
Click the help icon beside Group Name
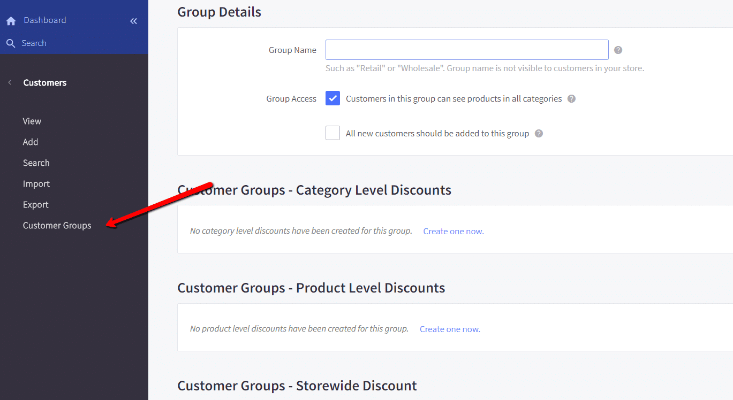618,50
